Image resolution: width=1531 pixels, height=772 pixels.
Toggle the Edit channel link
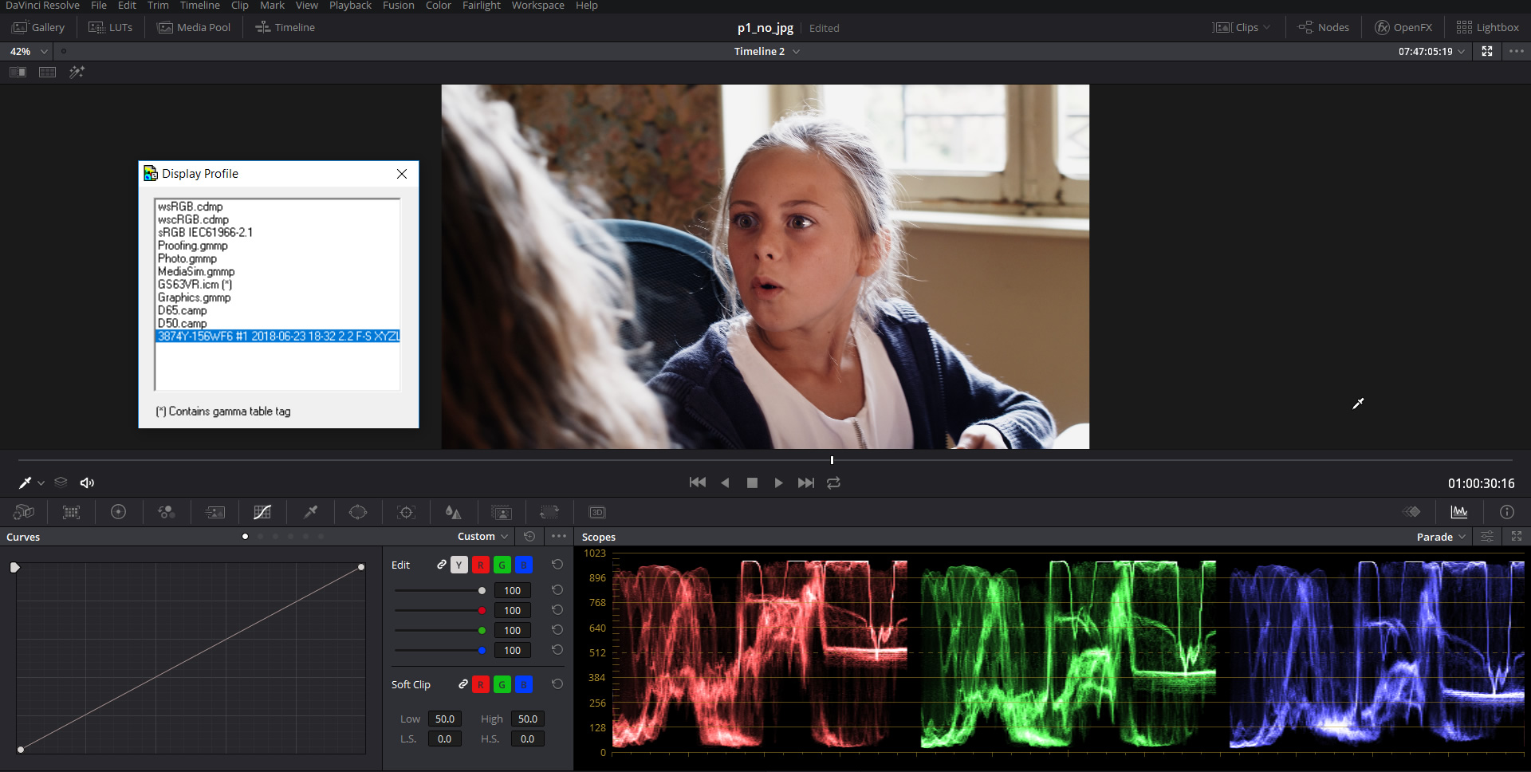(x=441, y=565)
